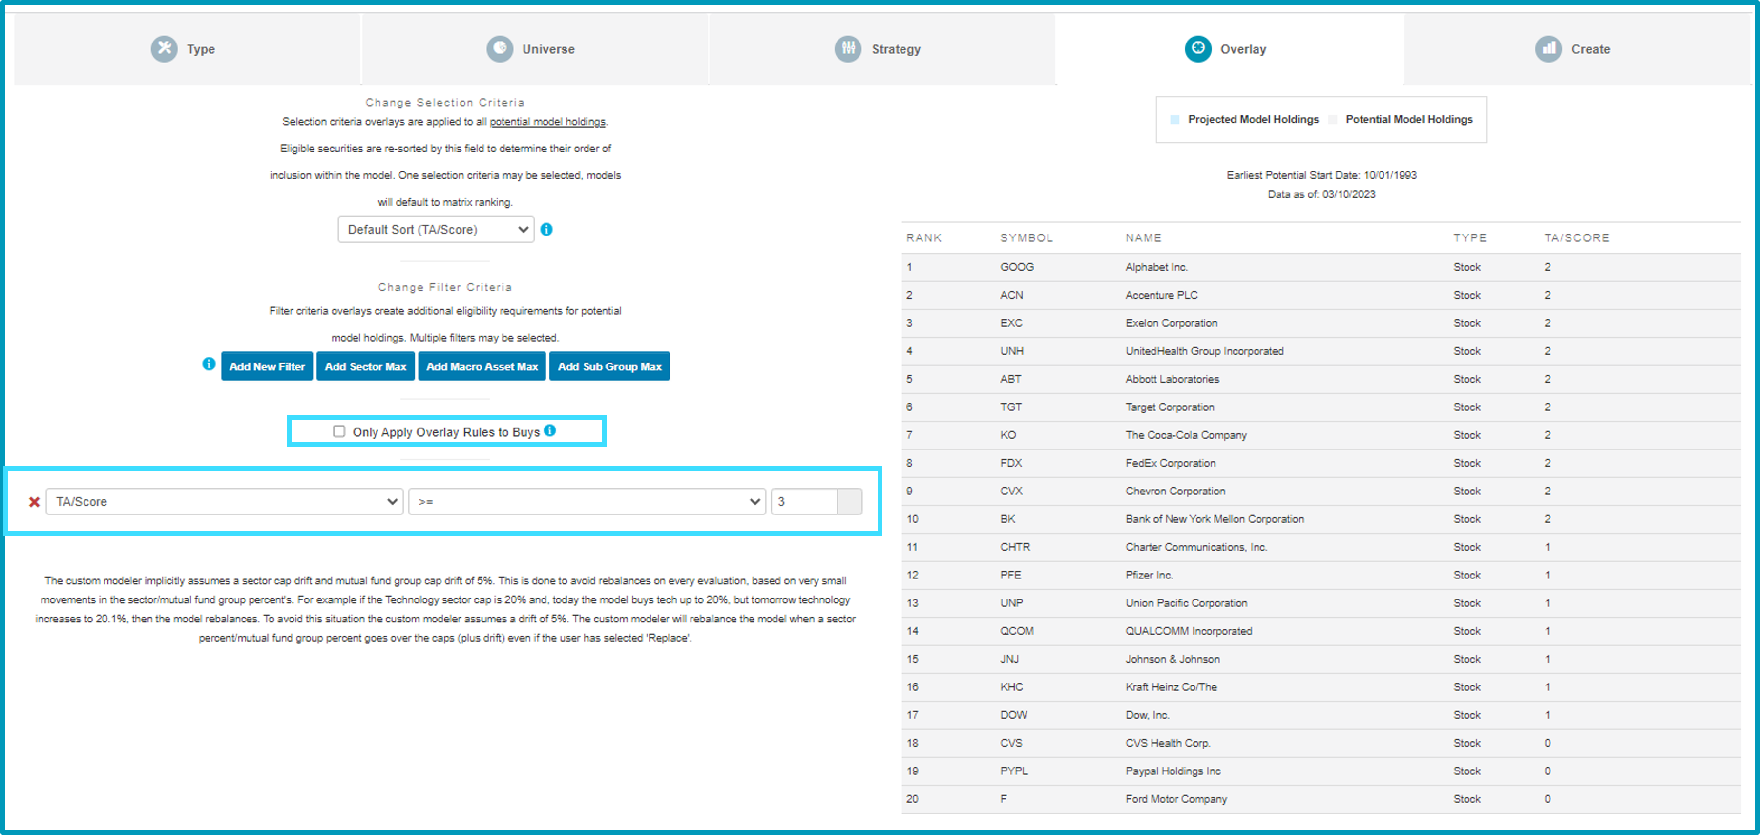
Task: Click info icon next to Default Sort dropdown
Action: tap(546, 230)
